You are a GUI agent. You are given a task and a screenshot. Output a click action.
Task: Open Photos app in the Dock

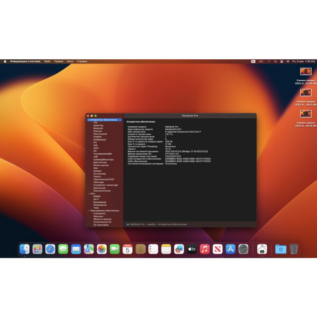coord(101,249)
